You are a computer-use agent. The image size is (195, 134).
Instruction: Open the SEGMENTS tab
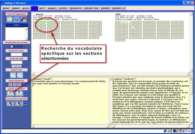click(x=76, y=8)
